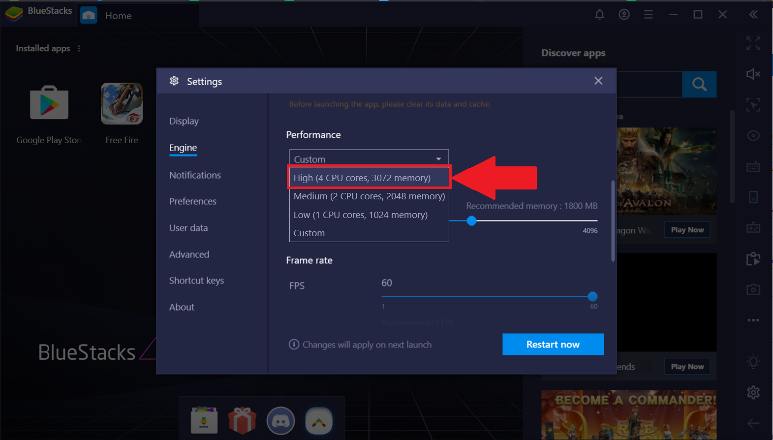Open Discord from the dock
The height and width of the screenshot is (440, 773).
click(x=280, y=421)
